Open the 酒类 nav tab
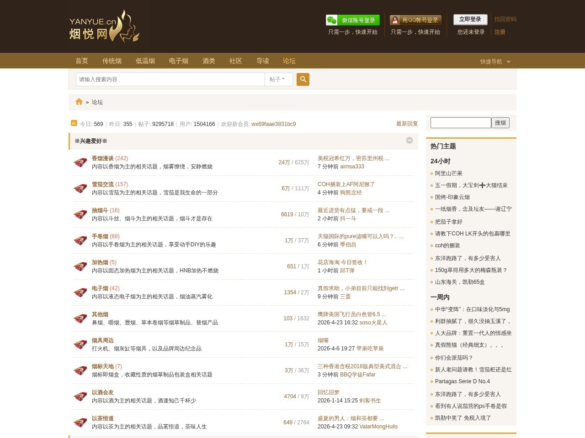Viewport: 585px width, 438px height. [209, 61]
